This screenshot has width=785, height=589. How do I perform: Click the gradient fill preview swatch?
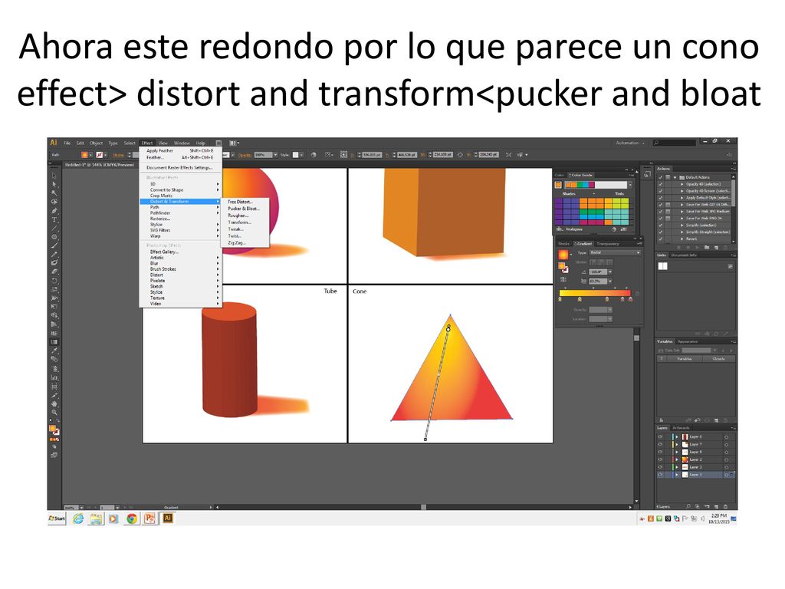point(563,255)
